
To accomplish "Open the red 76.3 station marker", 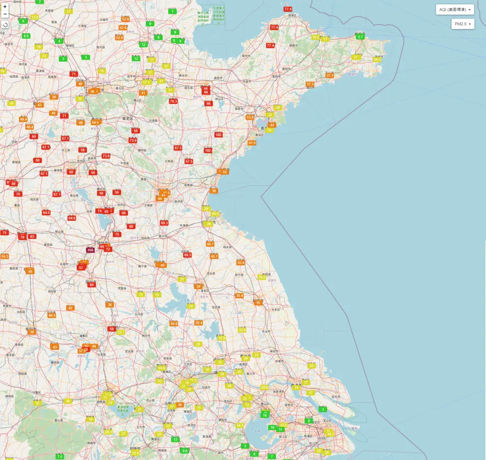I will pos(174,101).
